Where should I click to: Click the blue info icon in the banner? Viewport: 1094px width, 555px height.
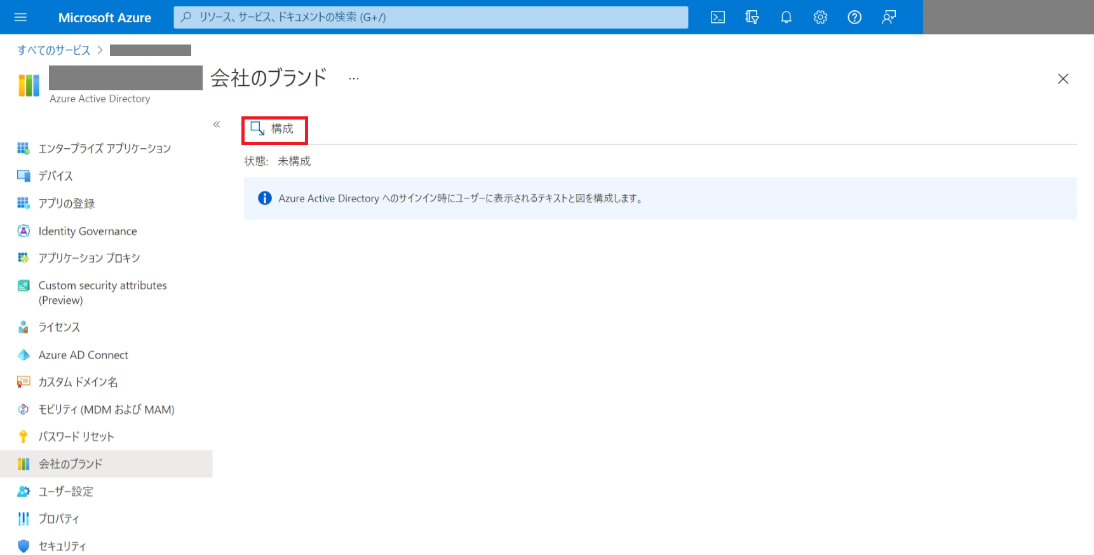pos(265,198)
